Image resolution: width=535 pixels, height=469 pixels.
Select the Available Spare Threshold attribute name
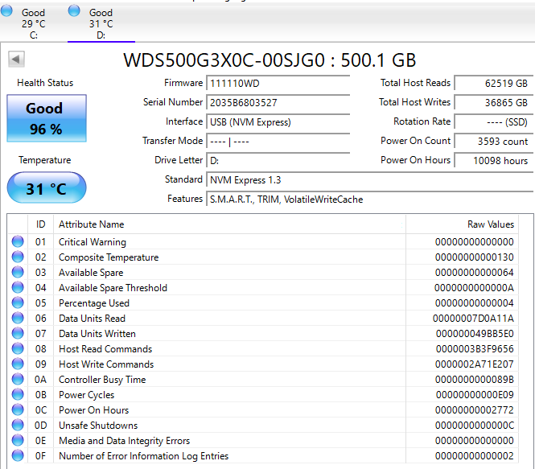click(x=113, y=288)
